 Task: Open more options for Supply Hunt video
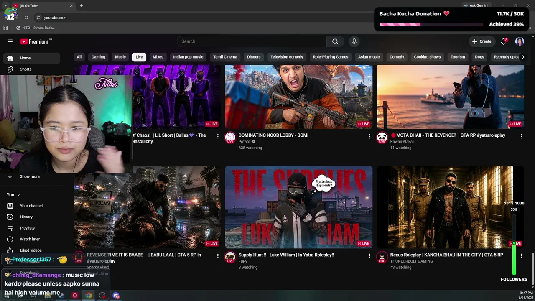(x=369, y=255)
